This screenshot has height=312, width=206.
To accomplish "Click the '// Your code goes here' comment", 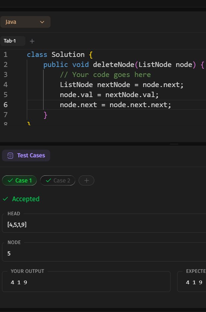I will [105, 75].
